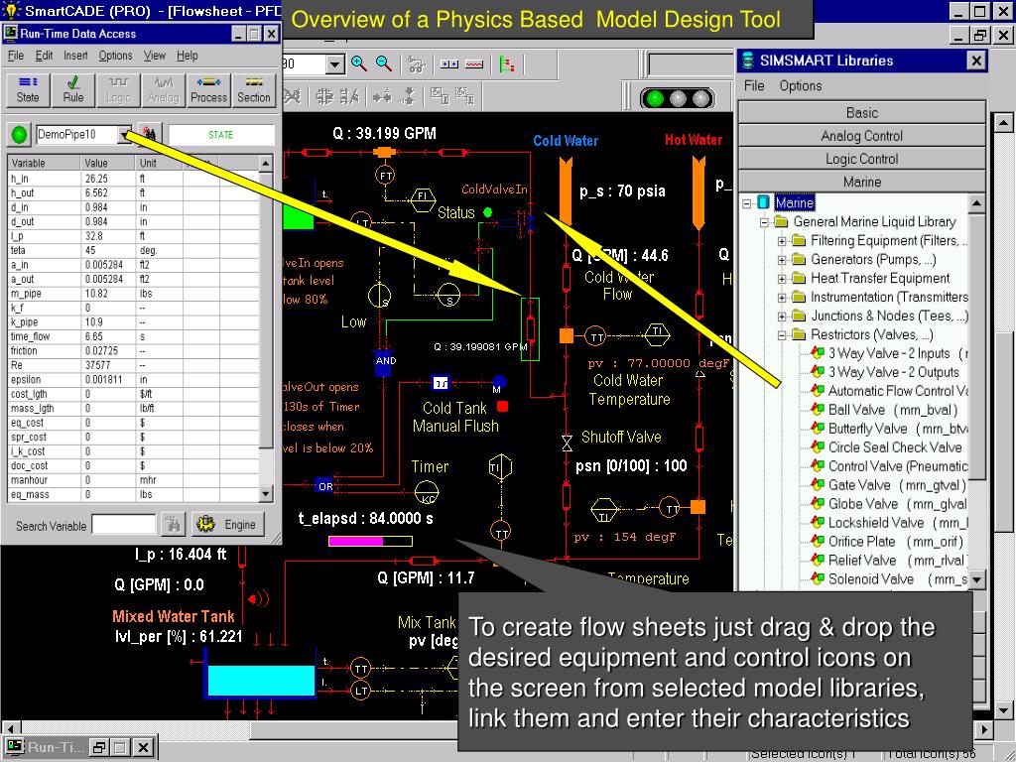This screenshot has height=762, width=1016.
Task: Click the selected pipe segment outlined in green
Action: [x=530, y=328]
